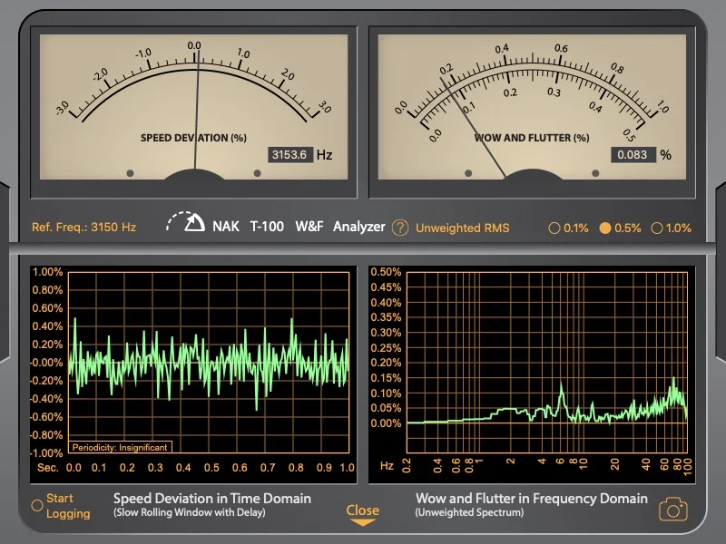Change the Unweighted RMS measurement mode
This screenshot has height=544, width=726.
[462, 228]
